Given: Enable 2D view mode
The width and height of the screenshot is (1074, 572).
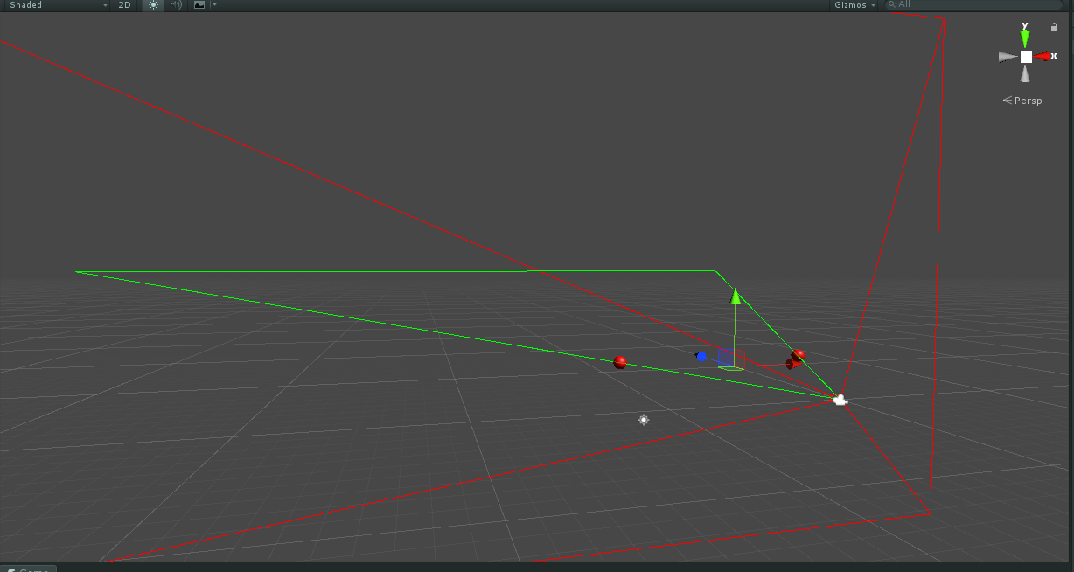Looking at the screenshot, I should pos(124,5).
